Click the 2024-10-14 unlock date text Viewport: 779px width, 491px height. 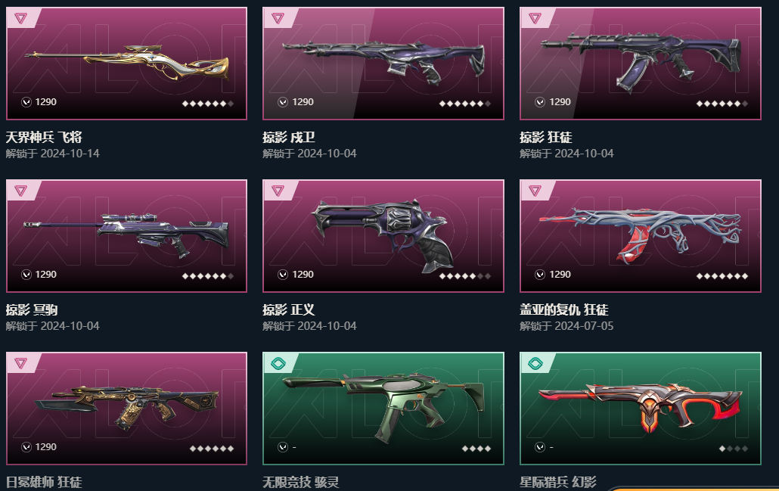(x=70, y=154)
